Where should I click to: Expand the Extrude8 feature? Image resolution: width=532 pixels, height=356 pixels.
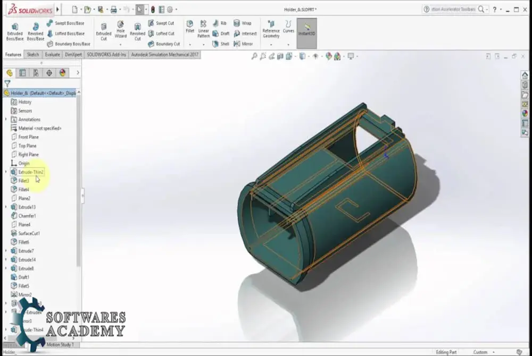pos(6,268)
